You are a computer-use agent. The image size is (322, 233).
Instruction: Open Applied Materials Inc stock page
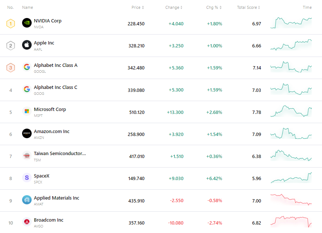[x=56, y=198]
